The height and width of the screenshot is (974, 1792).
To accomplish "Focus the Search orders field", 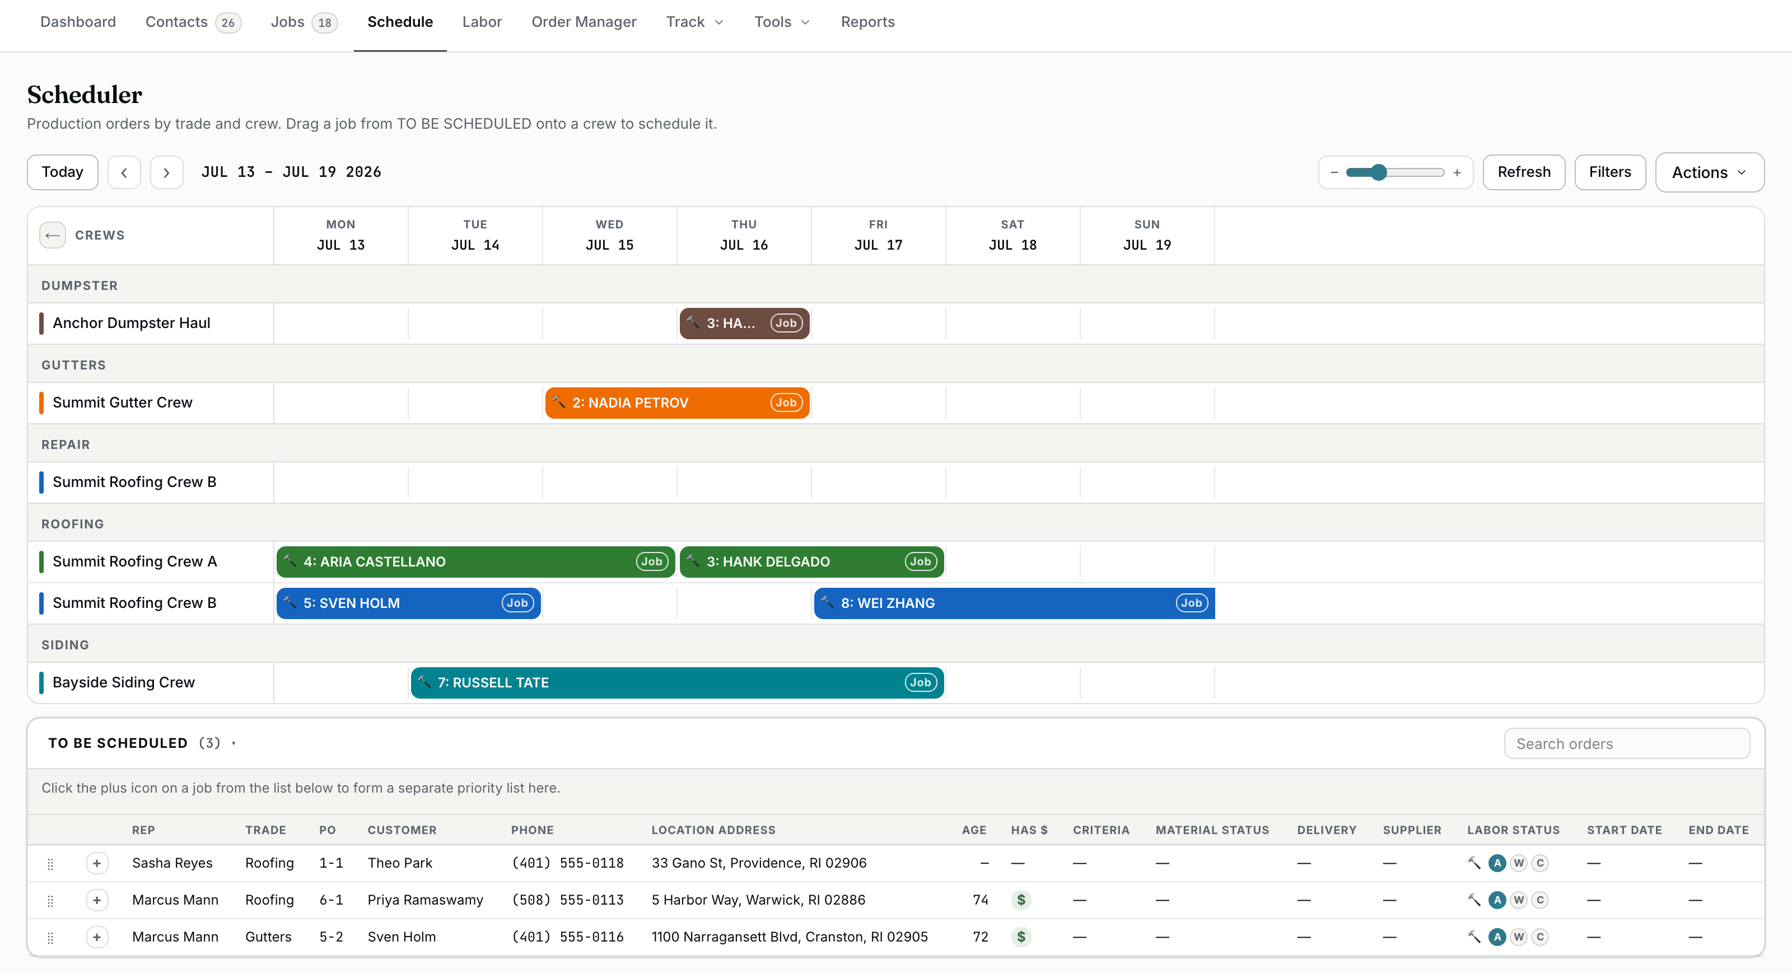I will click(x=1626, y=743).
